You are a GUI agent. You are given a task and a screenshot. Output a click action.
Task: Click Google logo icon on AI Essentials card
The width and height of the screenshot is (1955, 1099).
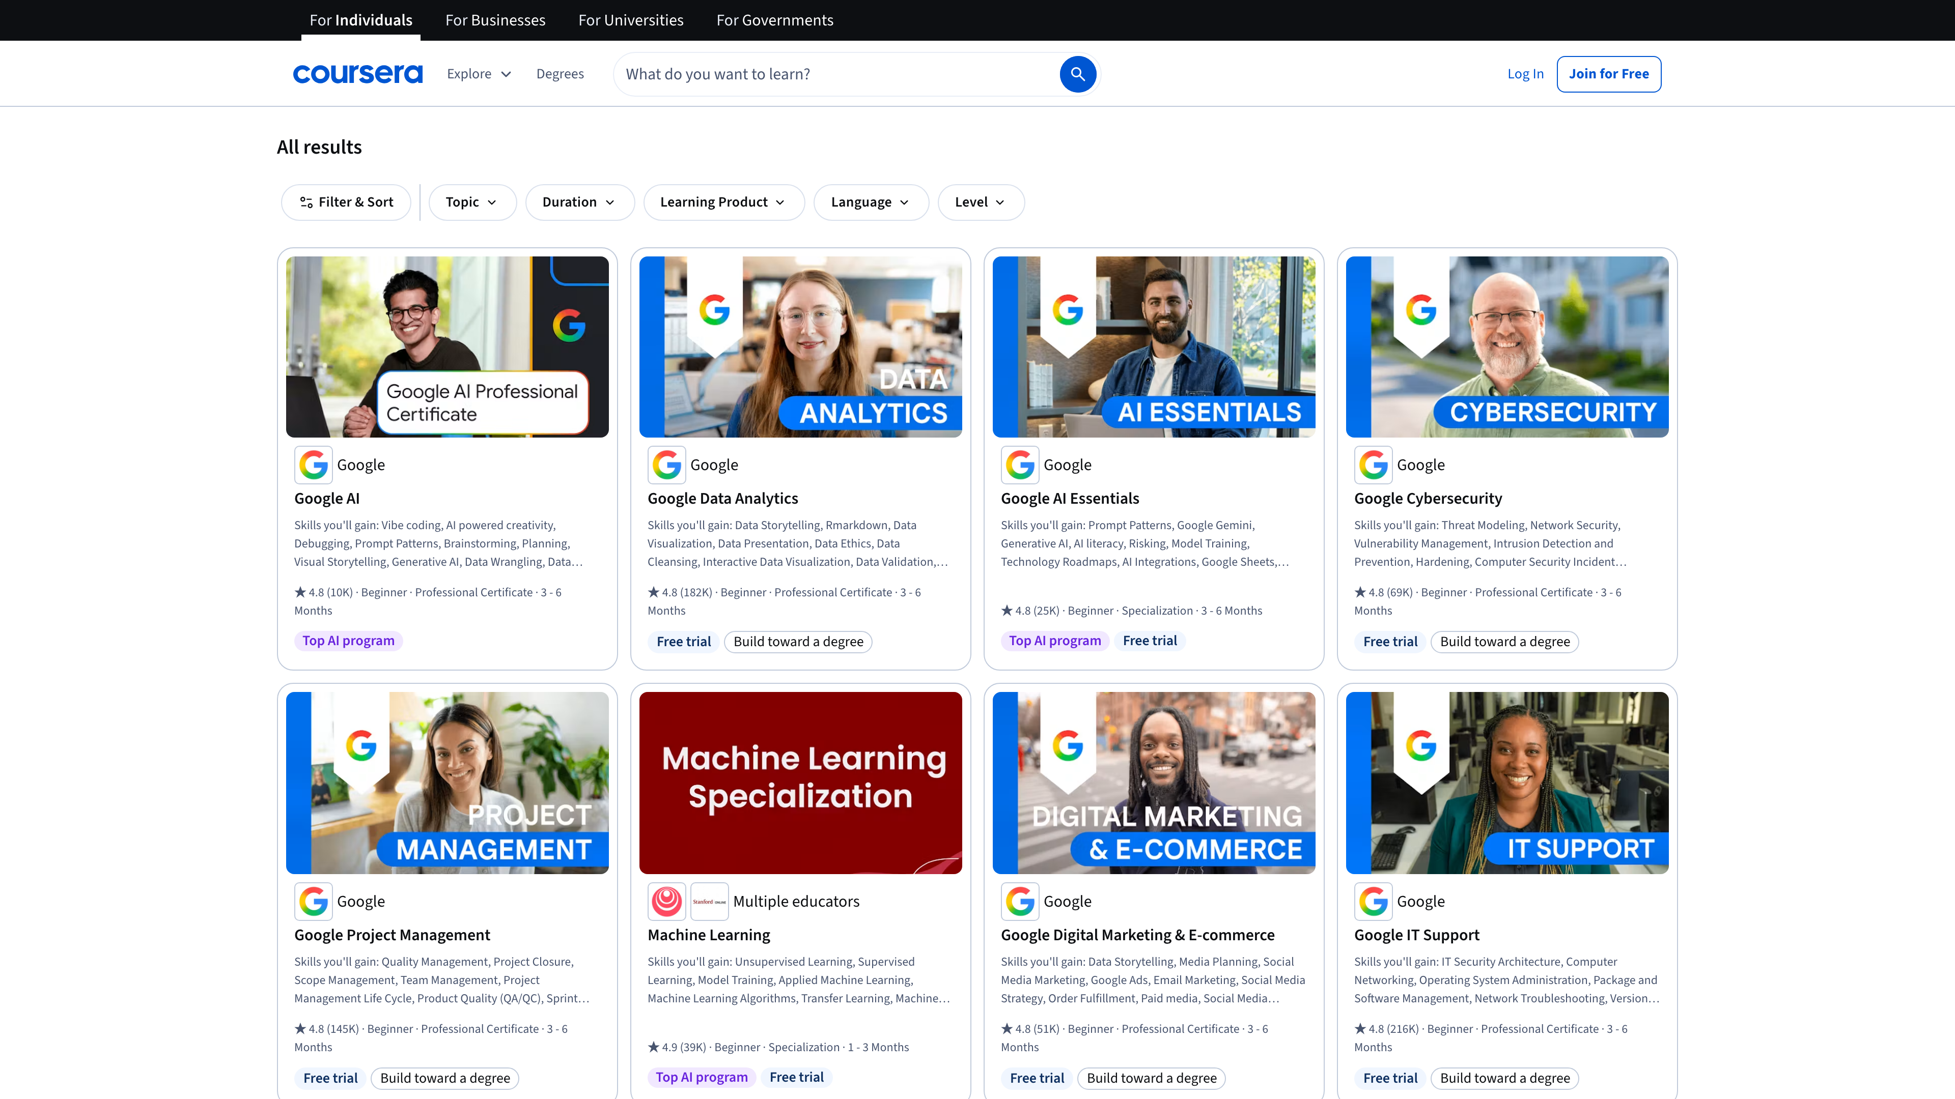point(1020,465)
